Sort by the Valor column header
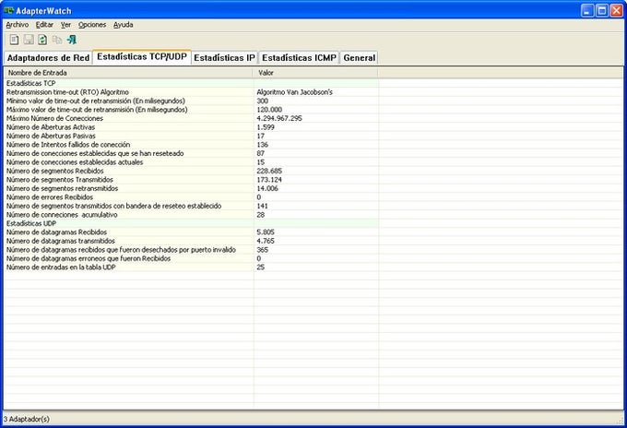 (x=316, y=73)
